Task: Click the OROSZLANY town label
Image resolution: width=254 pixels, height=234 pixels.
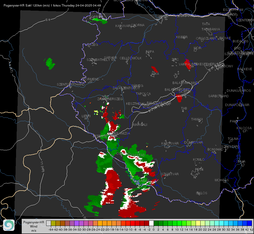Action: (x=206, y=38)
